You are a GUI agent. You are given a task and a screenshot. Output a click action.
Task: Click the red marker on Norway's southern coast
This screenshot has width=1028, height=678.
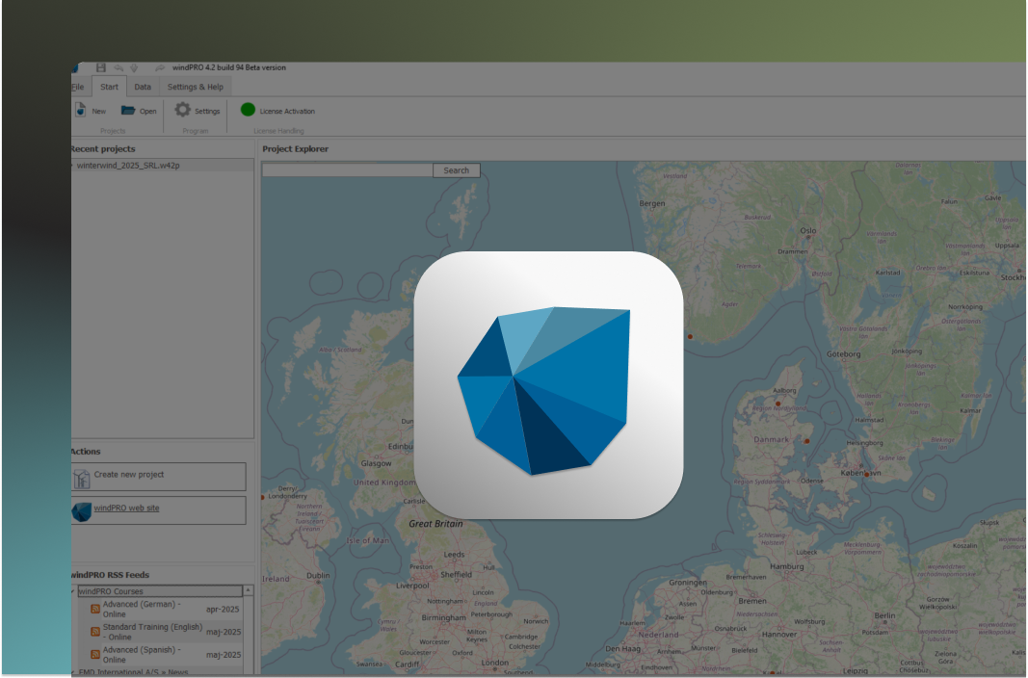690,337
